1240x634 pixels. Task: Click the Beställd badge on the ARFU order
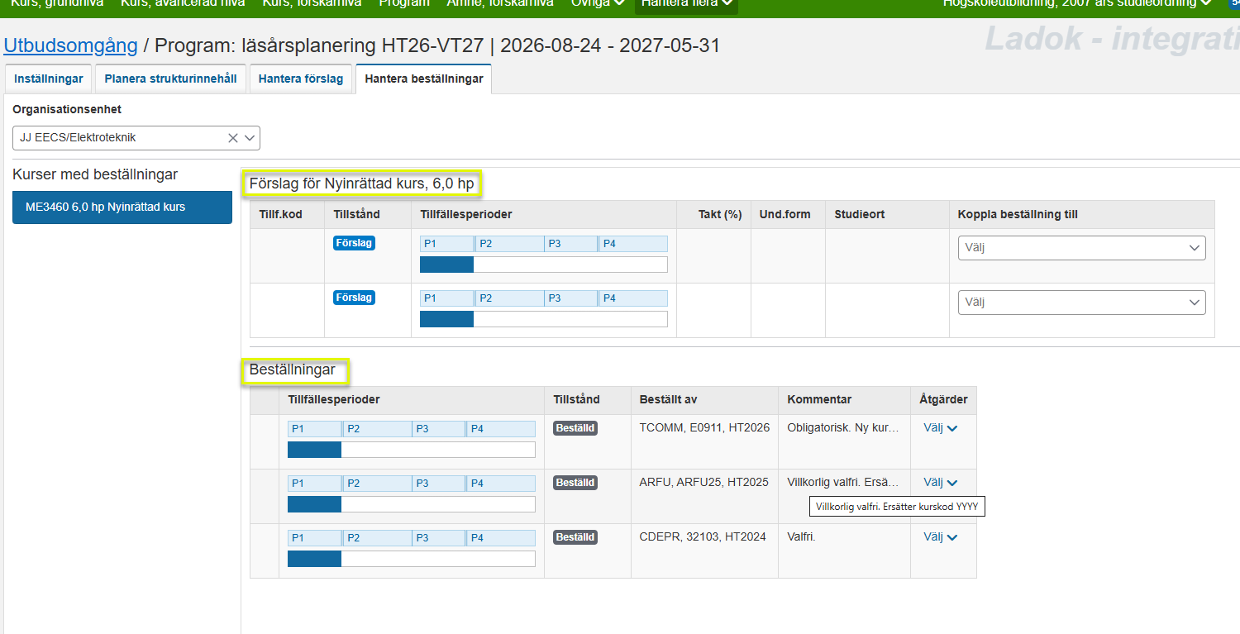(575, 483)
